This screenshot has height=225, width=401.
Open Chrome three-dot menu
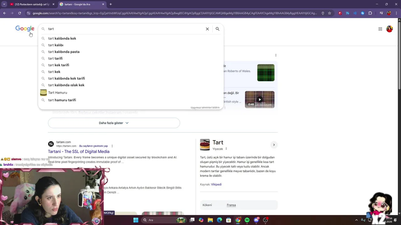[396, 13]
